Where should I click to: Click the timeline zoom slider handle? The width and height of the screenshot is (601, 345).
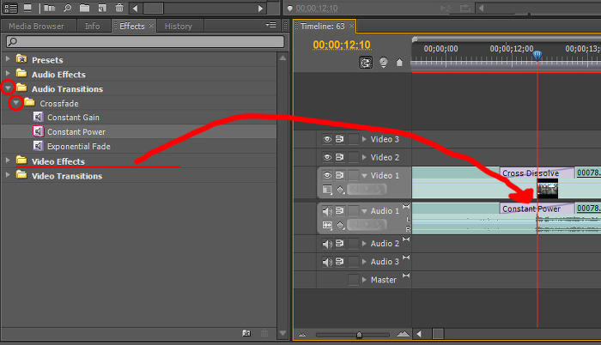[359, 335]
